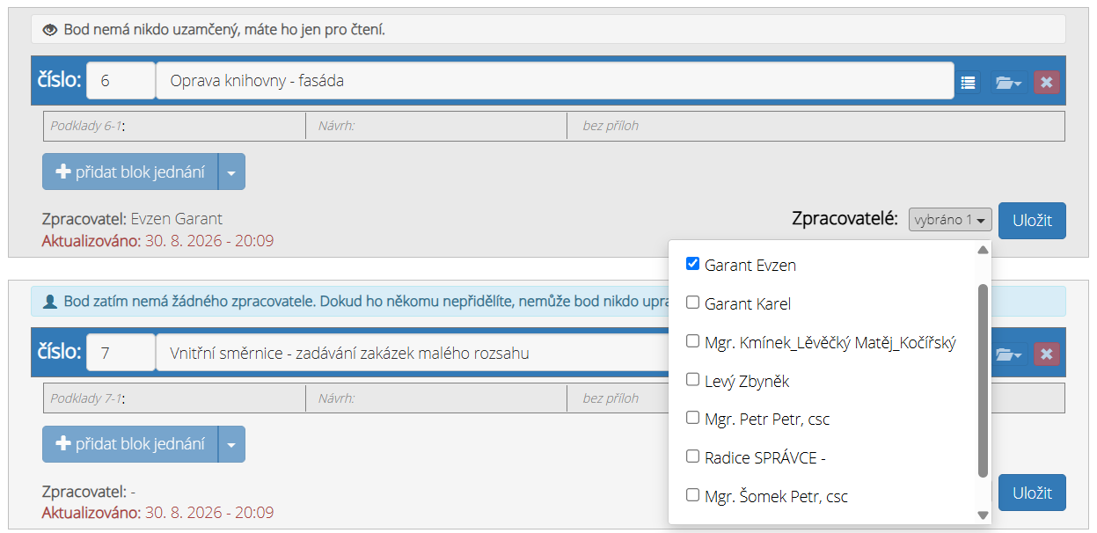This screenshot has width=1097, height=533.
Task: Check Mgr. Šomek Petr, csc checkbox
Action: click(x=692, y=496)
